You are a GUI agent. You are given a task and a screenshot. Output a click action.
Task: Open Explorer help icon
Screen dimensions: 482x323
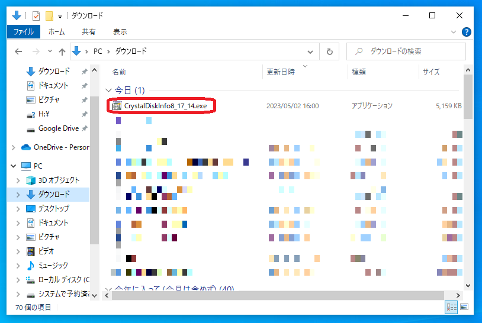point(467,31)
